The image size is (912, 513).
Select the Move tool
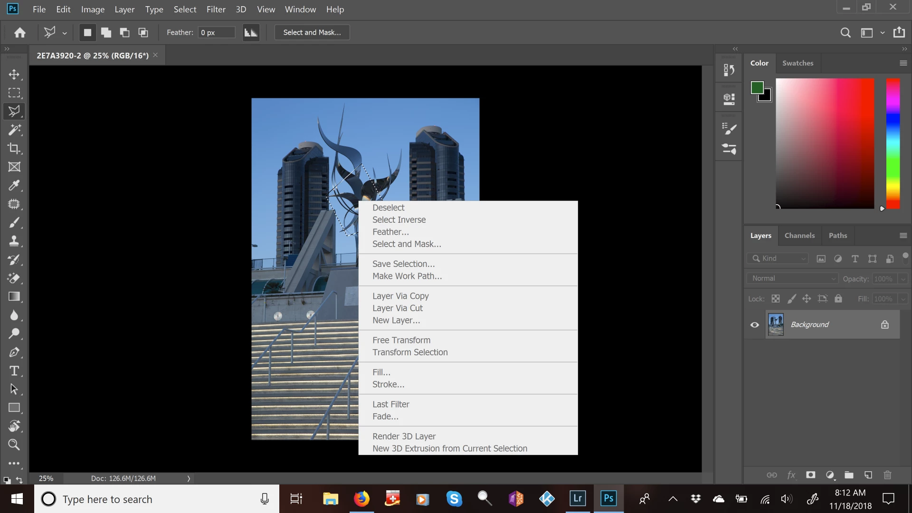point(14,75)
